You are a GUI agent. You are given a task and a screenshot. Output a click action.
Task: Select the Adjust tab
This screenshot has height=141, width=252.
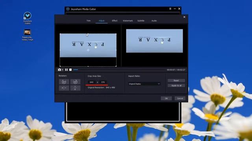102,21
